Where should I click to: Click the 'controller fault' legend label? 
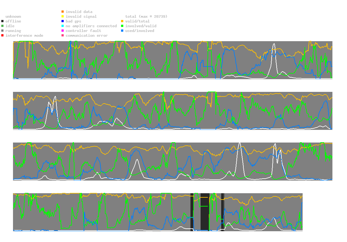(83, 31)
